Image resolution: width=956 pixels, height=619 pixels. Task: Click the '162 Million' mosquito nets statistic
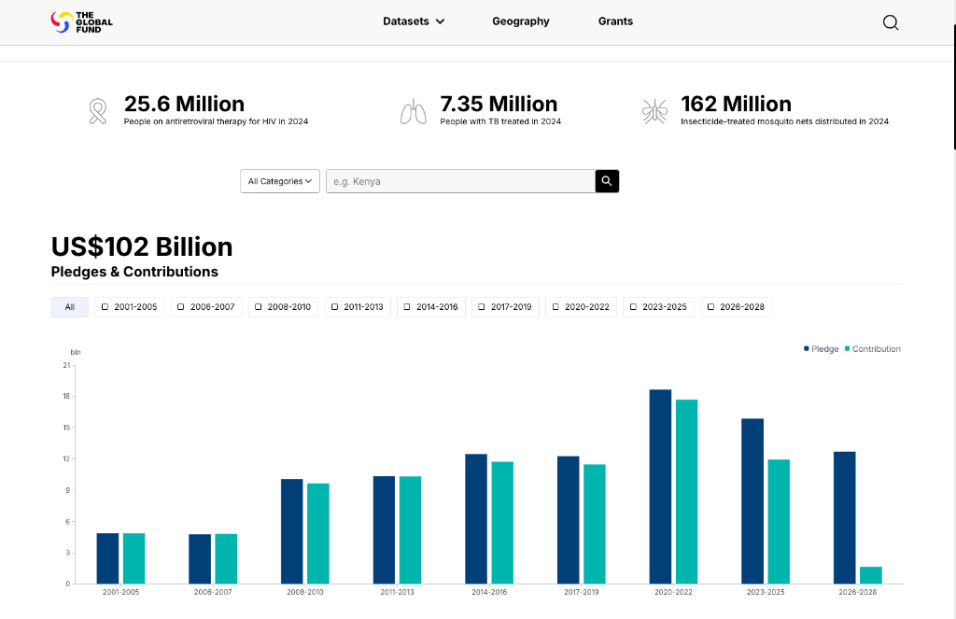click(x=736, y=104)
